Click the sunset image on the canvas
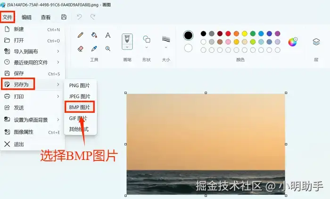Screen dimensions: 330x199 coord(206,144)
